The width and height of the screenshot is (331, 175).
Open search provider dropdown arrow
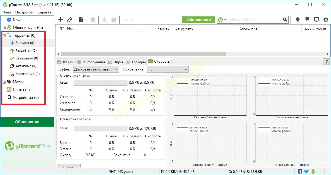pyautogui.click(x=225, y=20)
